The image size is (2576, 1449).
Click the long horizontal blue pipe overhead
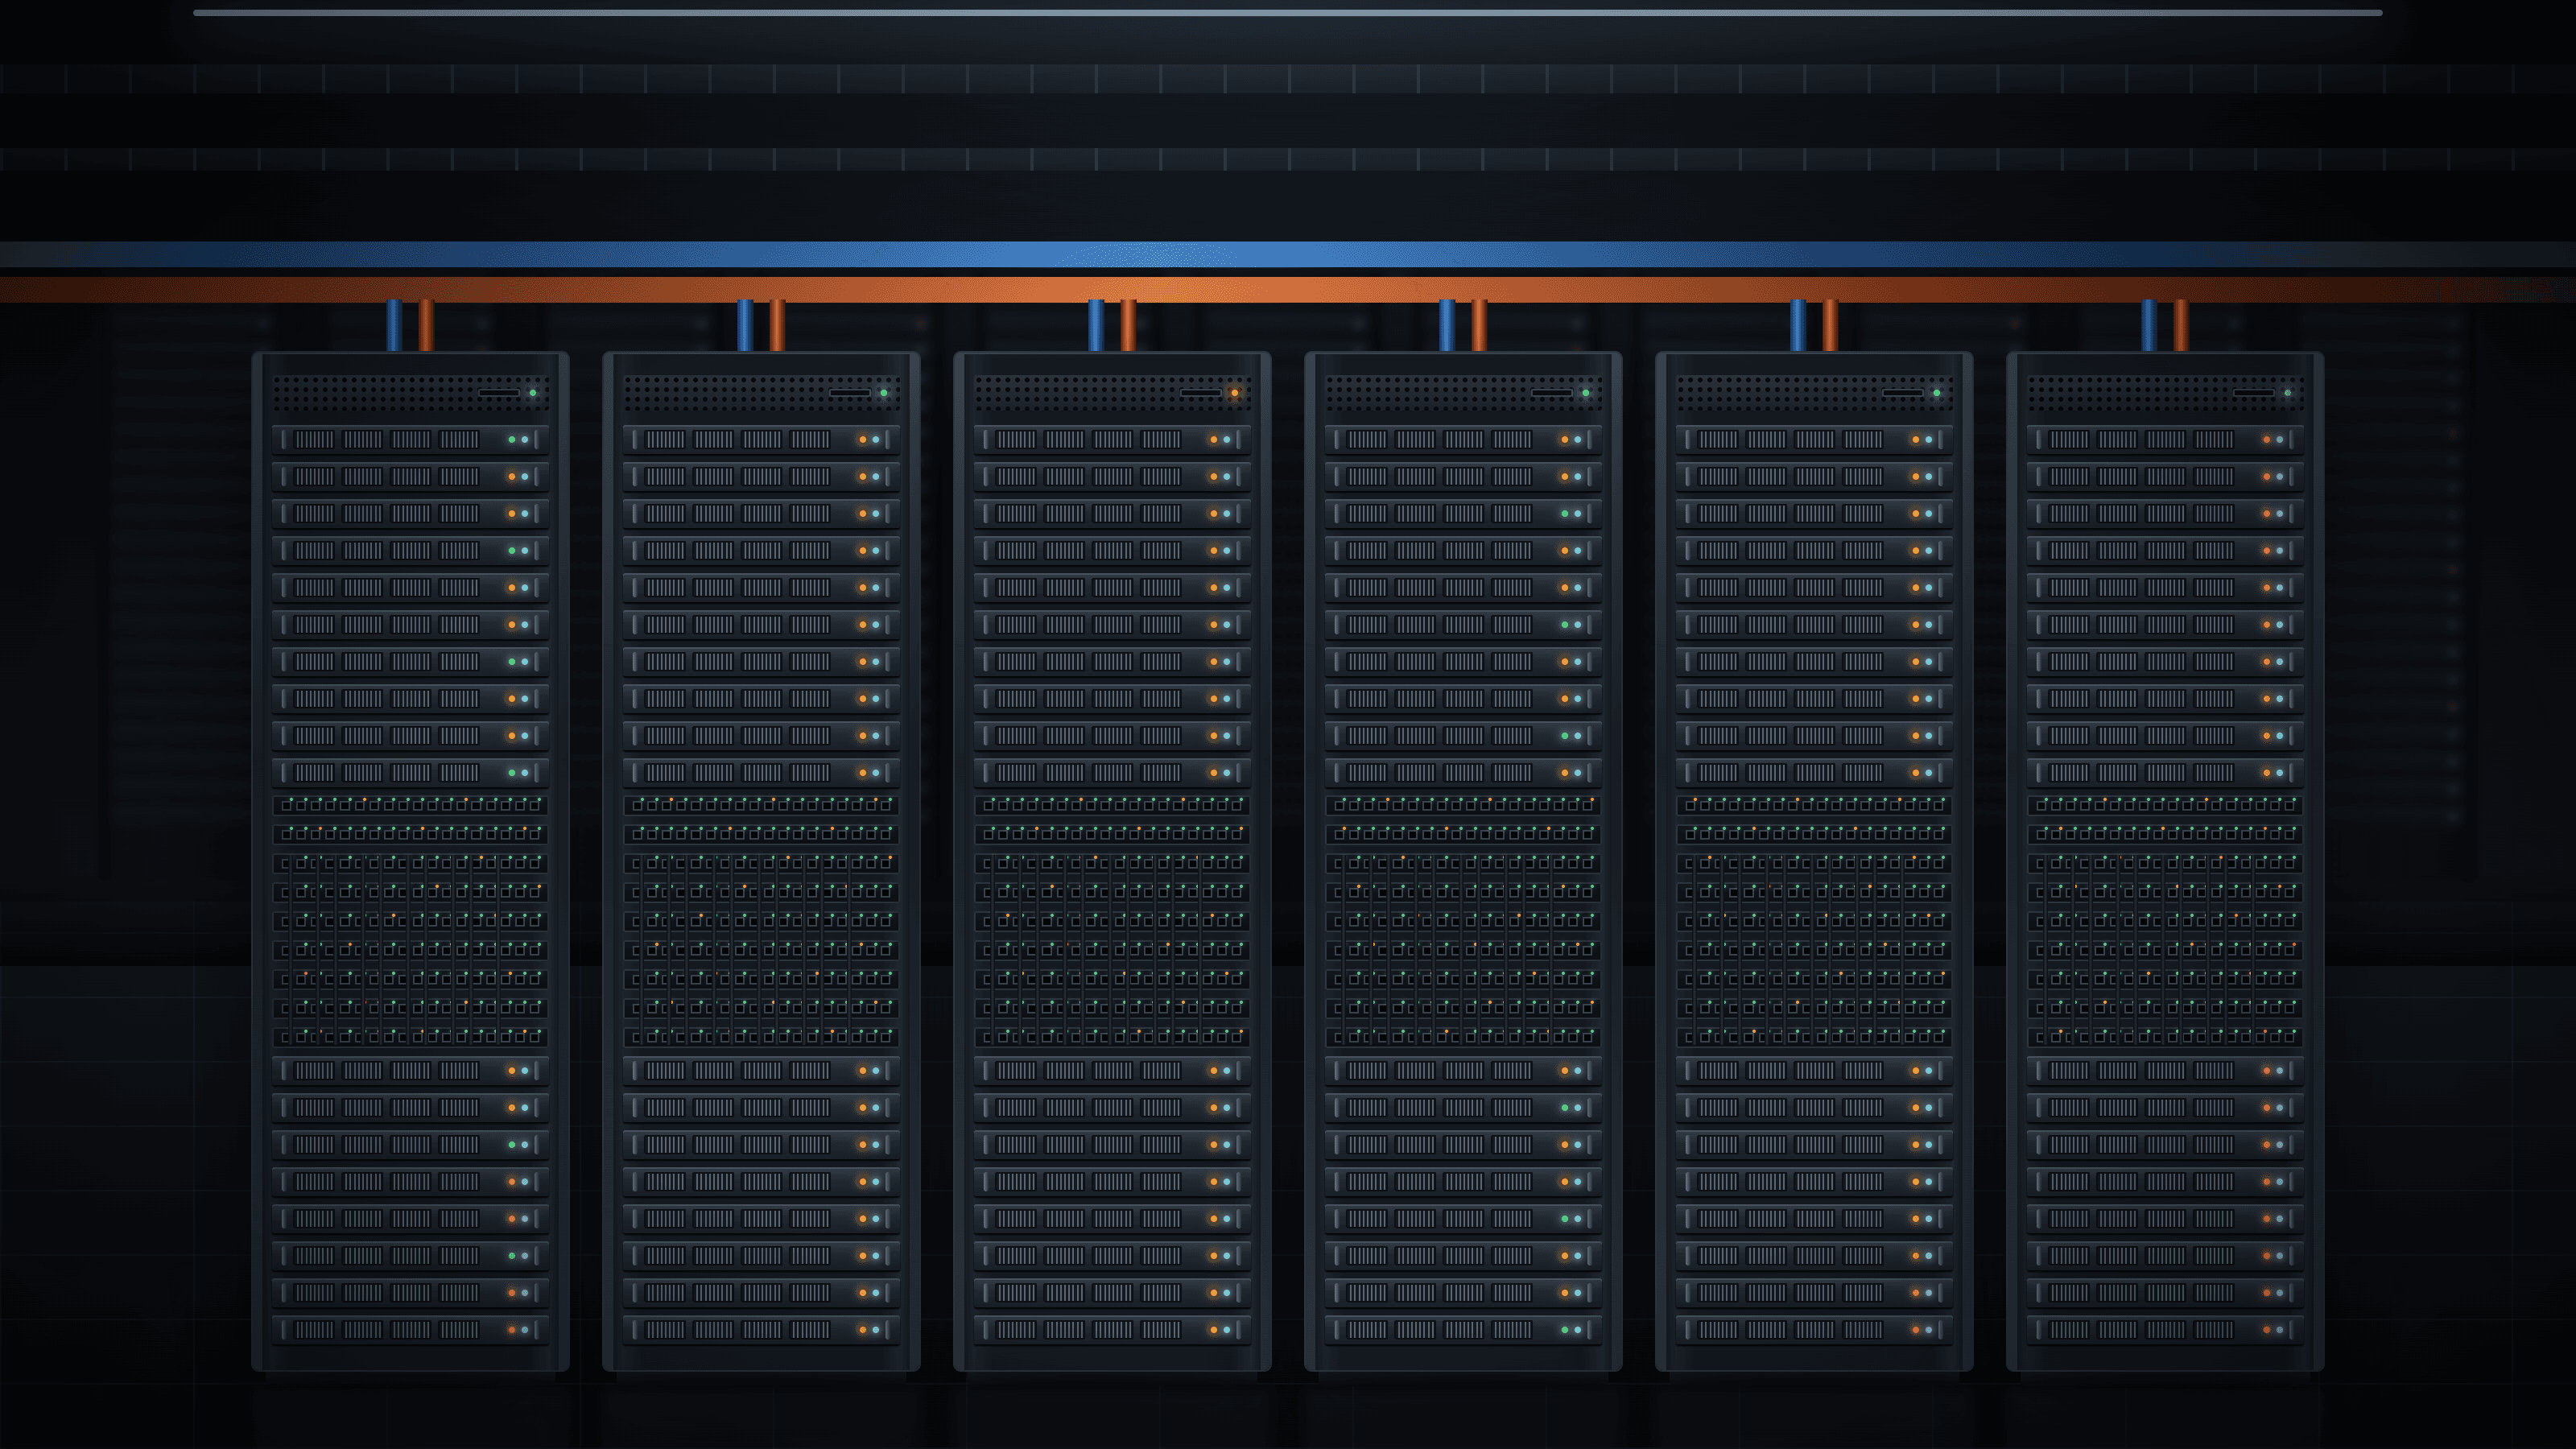[x=1288, y=254]
